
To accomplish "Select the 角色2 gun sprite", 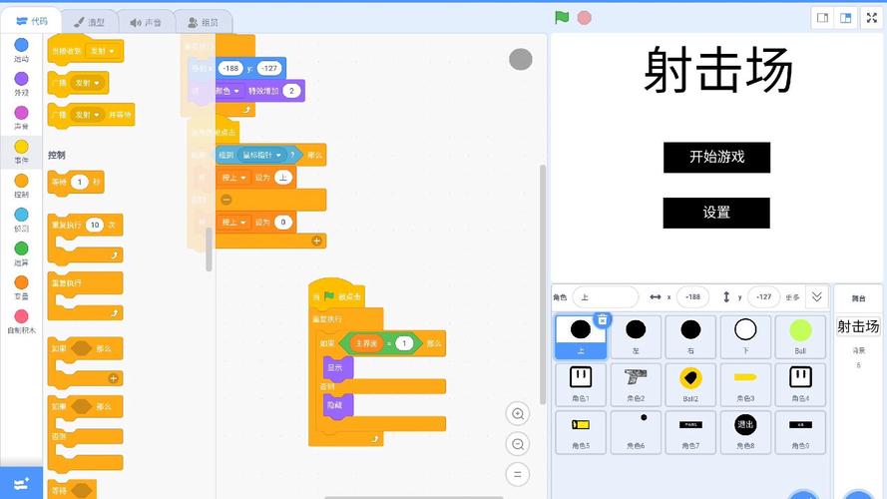I will pyautogui.click(x=636, y=384).
